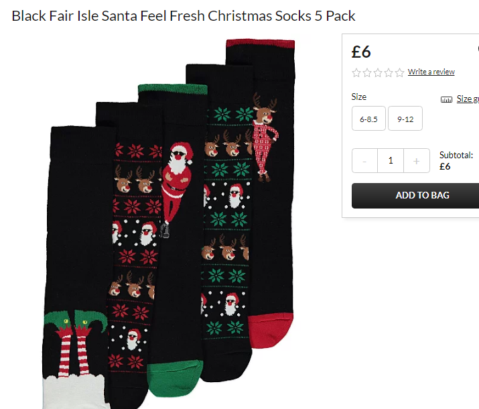Click the third rating star
This screenshot has width=479, height=409.
pos(378,73)
